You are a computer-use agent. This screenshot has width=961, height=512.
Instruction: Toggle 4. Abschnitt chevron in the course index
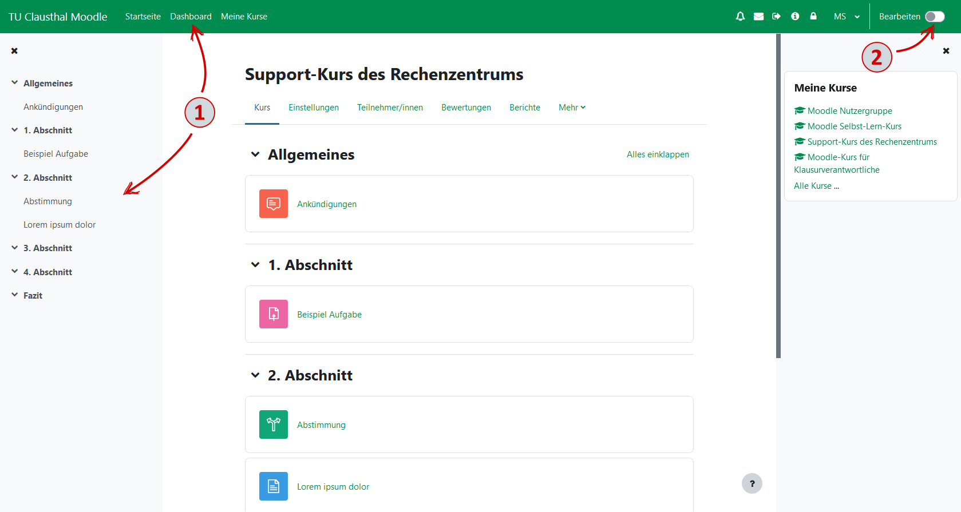point(15,272)
